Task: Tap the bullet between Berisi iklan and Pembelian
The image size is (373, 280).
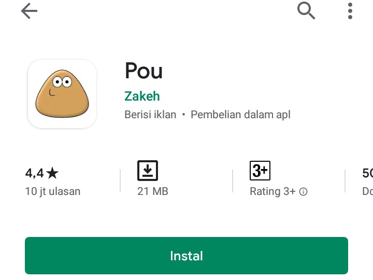Action: click(x=183, y=115)
